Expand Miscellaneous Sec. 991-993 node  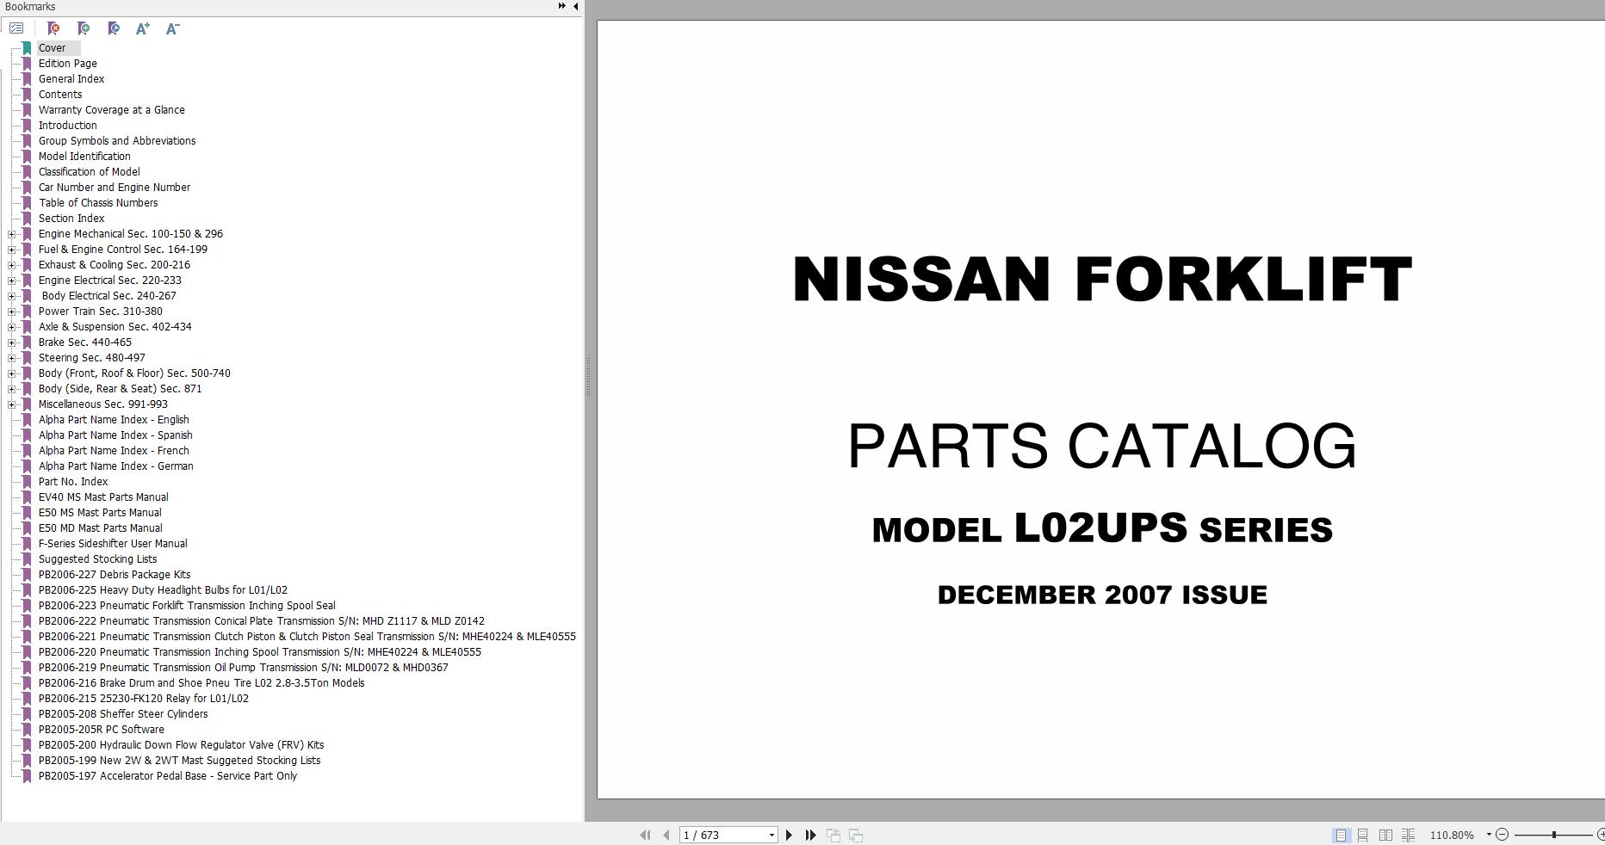pos(12,404)
